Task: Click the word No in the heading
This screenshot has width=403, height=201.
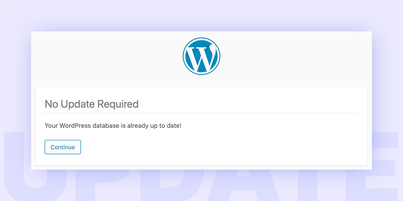Action: click(52, 105)
